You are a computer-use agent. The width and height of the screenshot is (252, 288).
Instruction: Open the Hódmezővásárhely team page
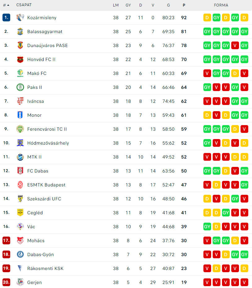pos(48,143)
